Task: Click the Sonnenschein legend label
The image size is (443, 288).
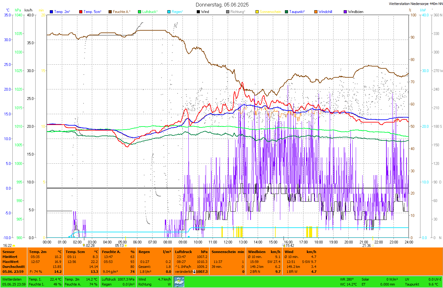Action: point(270,12)
